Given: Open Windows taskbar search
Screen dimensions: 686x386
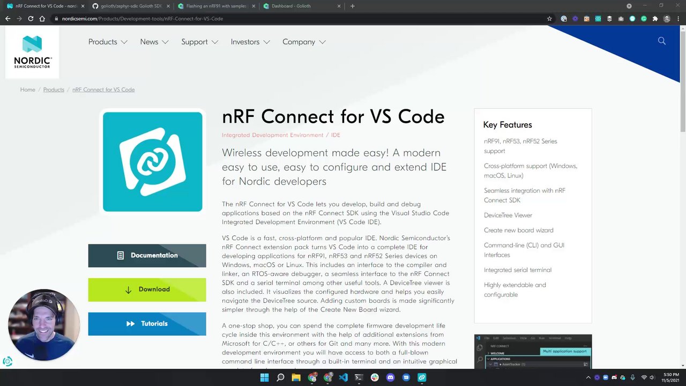Looking at the screenshot, I should point(280,377).
